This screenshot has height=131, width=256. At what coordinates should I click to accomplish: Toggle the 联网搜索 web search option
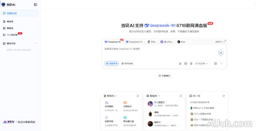(127, 63)
